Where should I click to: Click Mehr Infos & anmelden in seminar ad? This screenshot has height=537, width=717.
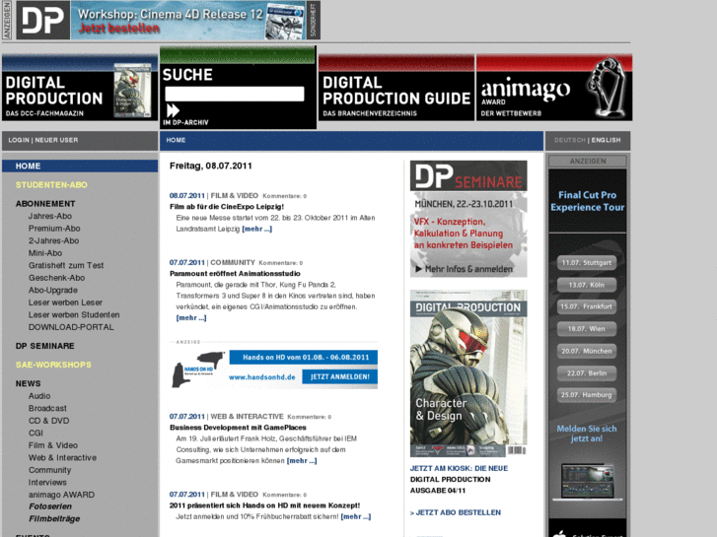[x=465, y=269]
